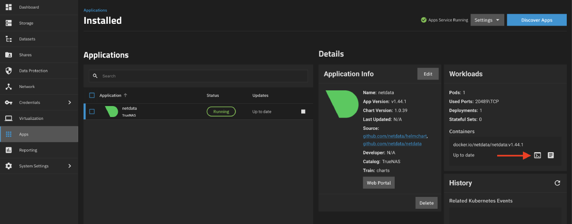
Task: Open github.com/netdata/netdata source link
Action: (x=392, y=144)
